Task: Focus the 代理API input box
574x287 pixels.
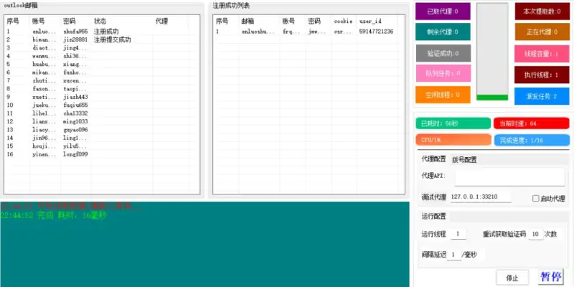Action: 509,177
